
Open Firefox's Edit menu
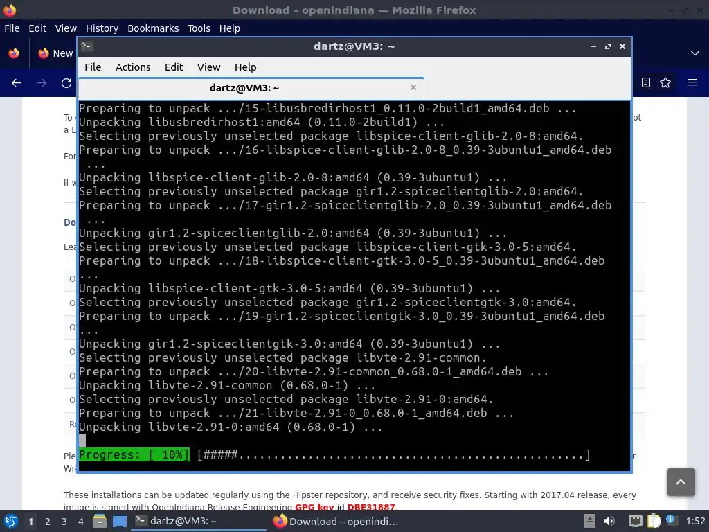pos(37,28)
